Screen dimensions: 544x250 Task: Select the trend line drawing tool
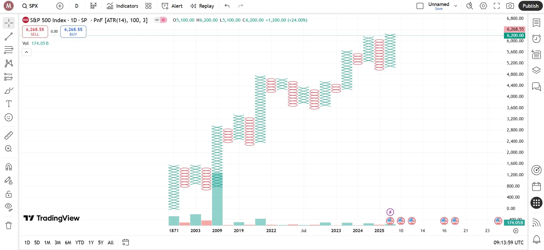click(9, 36)
